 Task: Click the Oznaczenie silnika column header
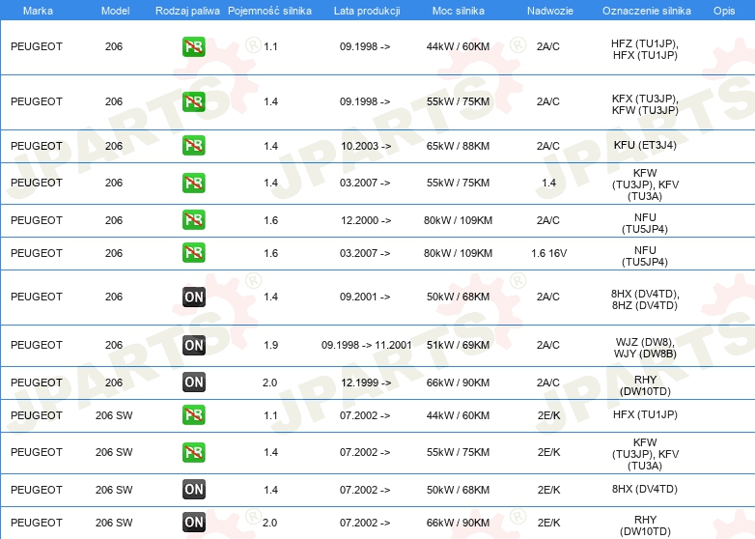pos(646,10)
